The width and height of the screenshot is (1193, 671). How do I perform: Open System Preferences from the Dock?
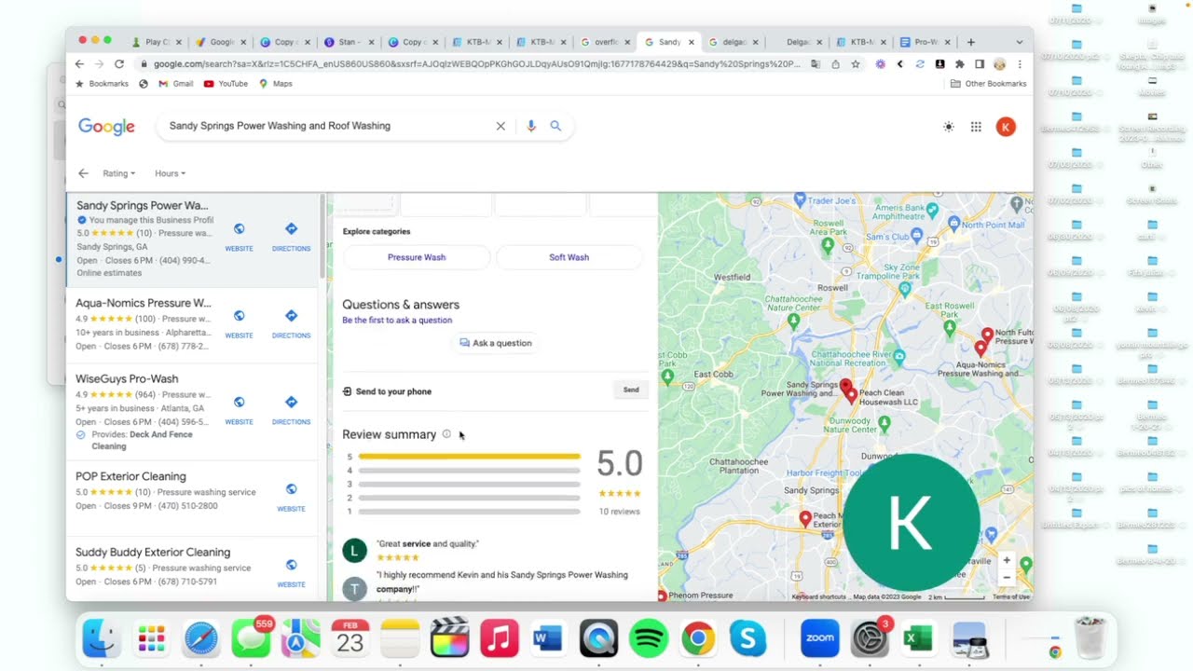point(870,639)
